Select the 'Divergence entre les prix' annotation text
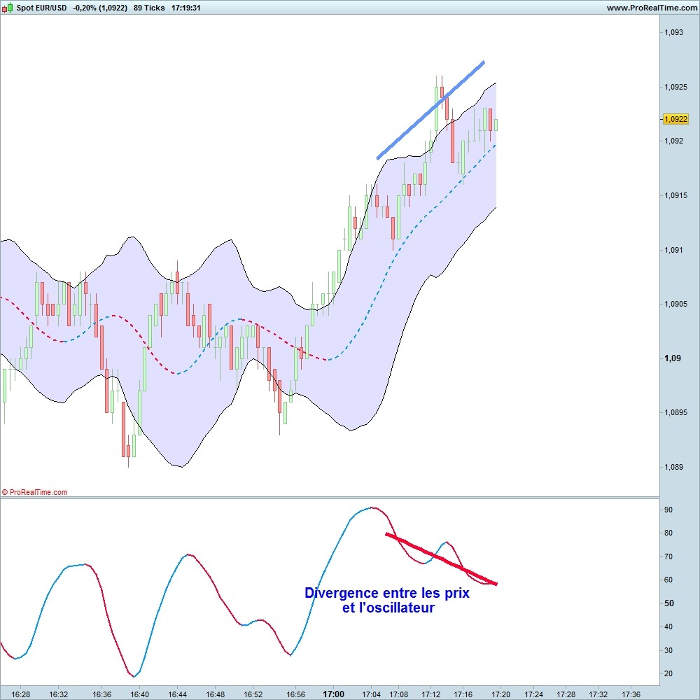The image size is (700, 700). coord(387,593)
